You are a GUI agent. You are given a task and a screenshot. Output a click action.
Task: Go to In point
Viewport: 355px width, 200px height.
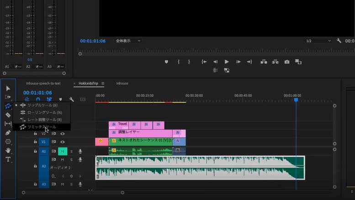point(204,62)
